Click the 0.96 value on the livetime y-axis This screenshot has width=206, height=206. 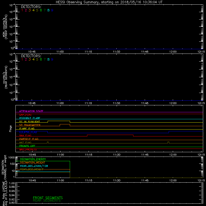coord(12,191)
